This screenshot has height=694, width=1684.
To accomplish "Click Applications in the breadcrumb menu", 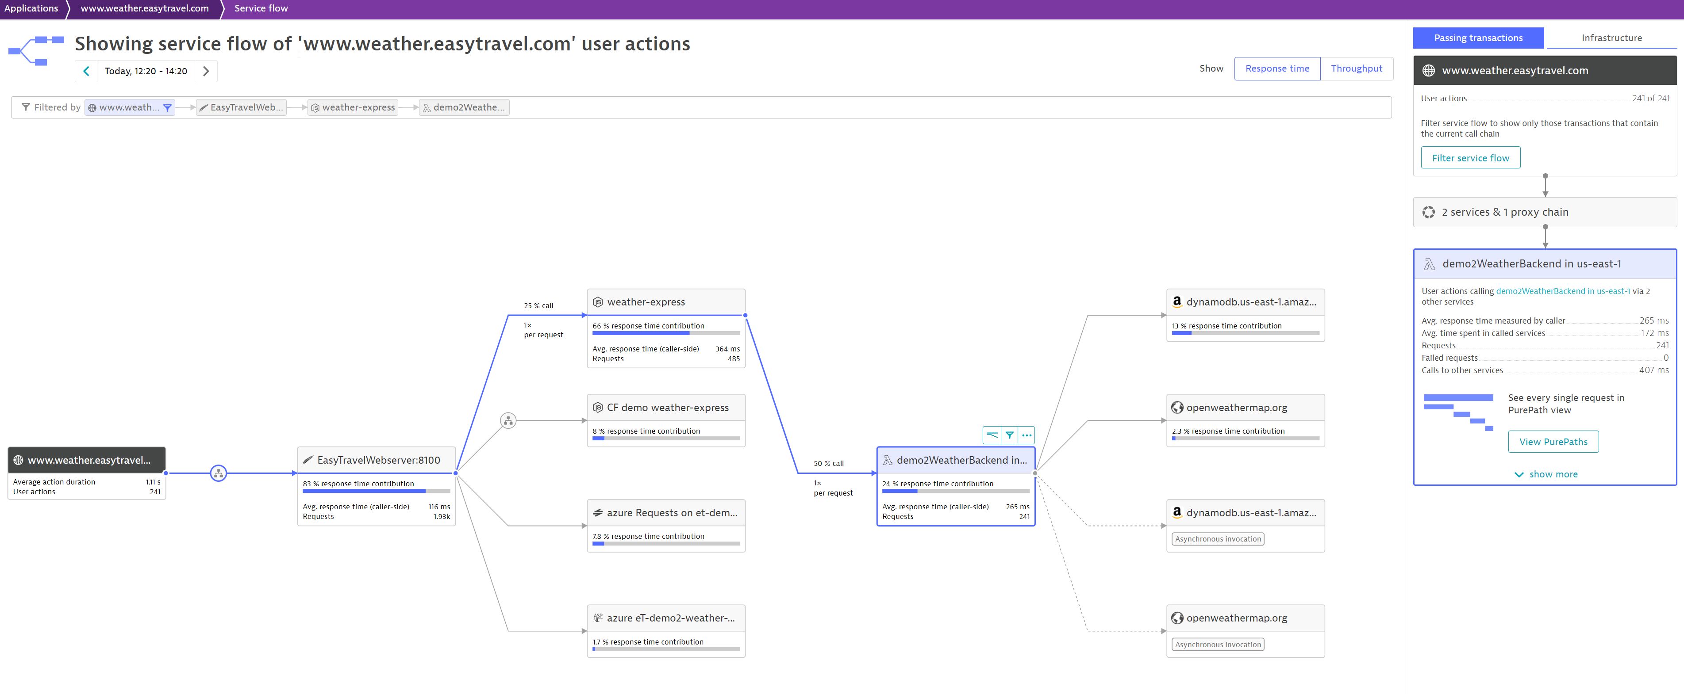I will tap(31, 8).
